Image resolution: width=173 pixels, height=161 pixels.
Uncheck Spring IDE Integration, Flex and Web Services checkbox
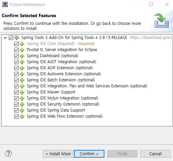pos(16,86)
